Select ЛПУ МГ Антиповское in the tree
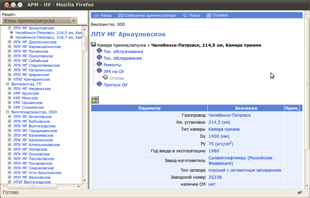This screenshot has height=198, width=310. click(x=33, y=117)
